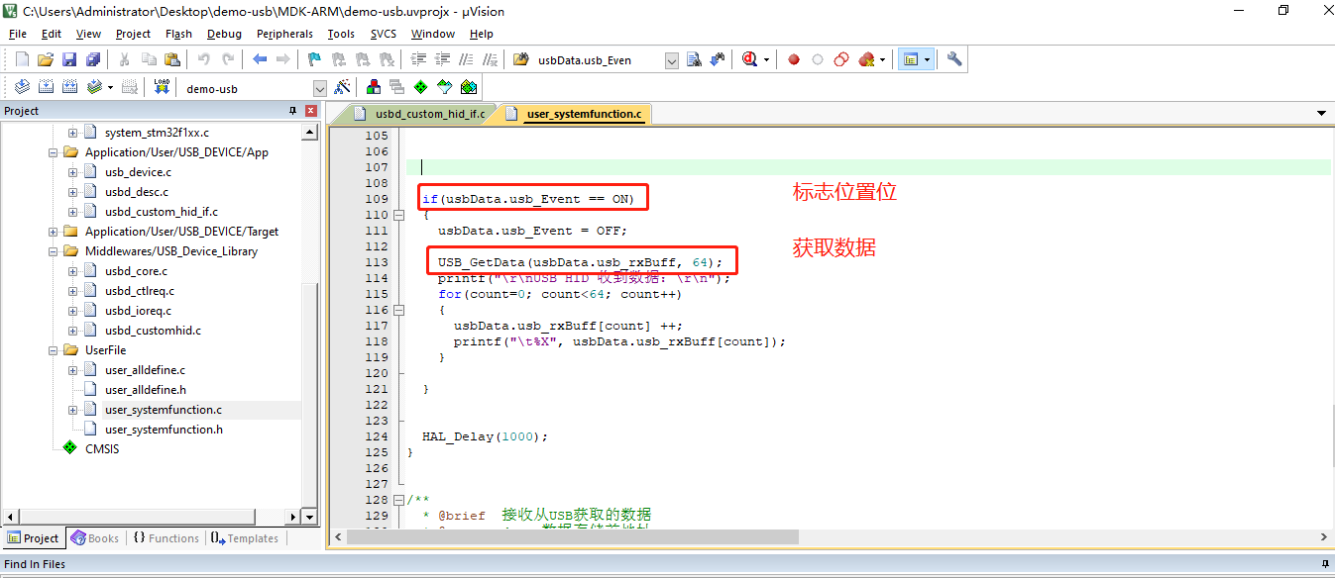Download code to flash with LOAD button

[x=160, y=87]
